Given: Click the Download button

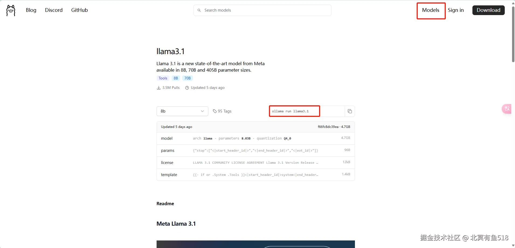Looking at the screenshot, I should pyautogui.click(x=488, y=10).
